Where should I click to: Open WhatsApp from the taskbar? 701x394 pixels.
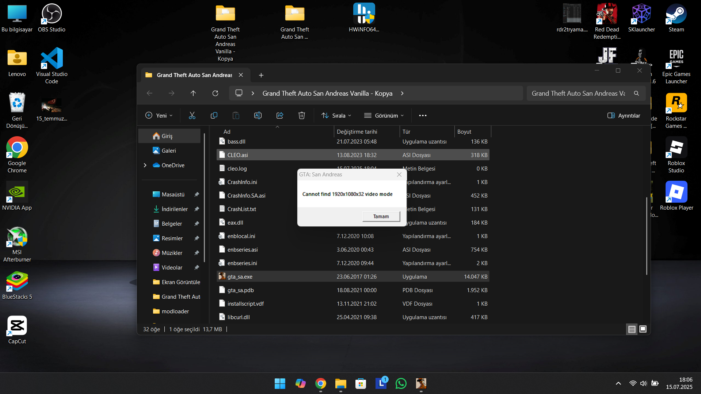[401, 383]
